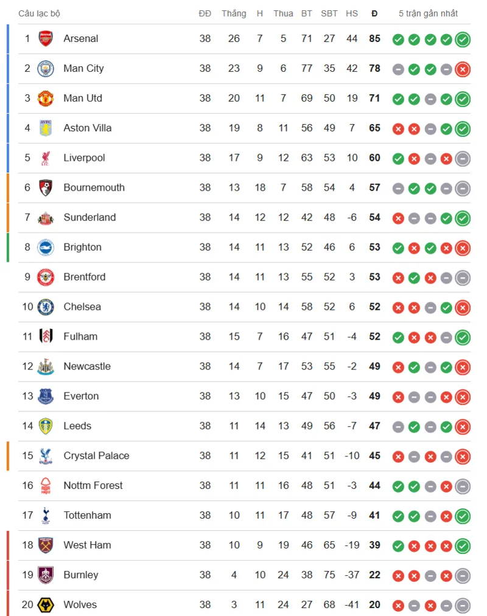Click Liverpool's latest match draw icon
The width and height of the screenshot is (487, 616).
point(463,159)
